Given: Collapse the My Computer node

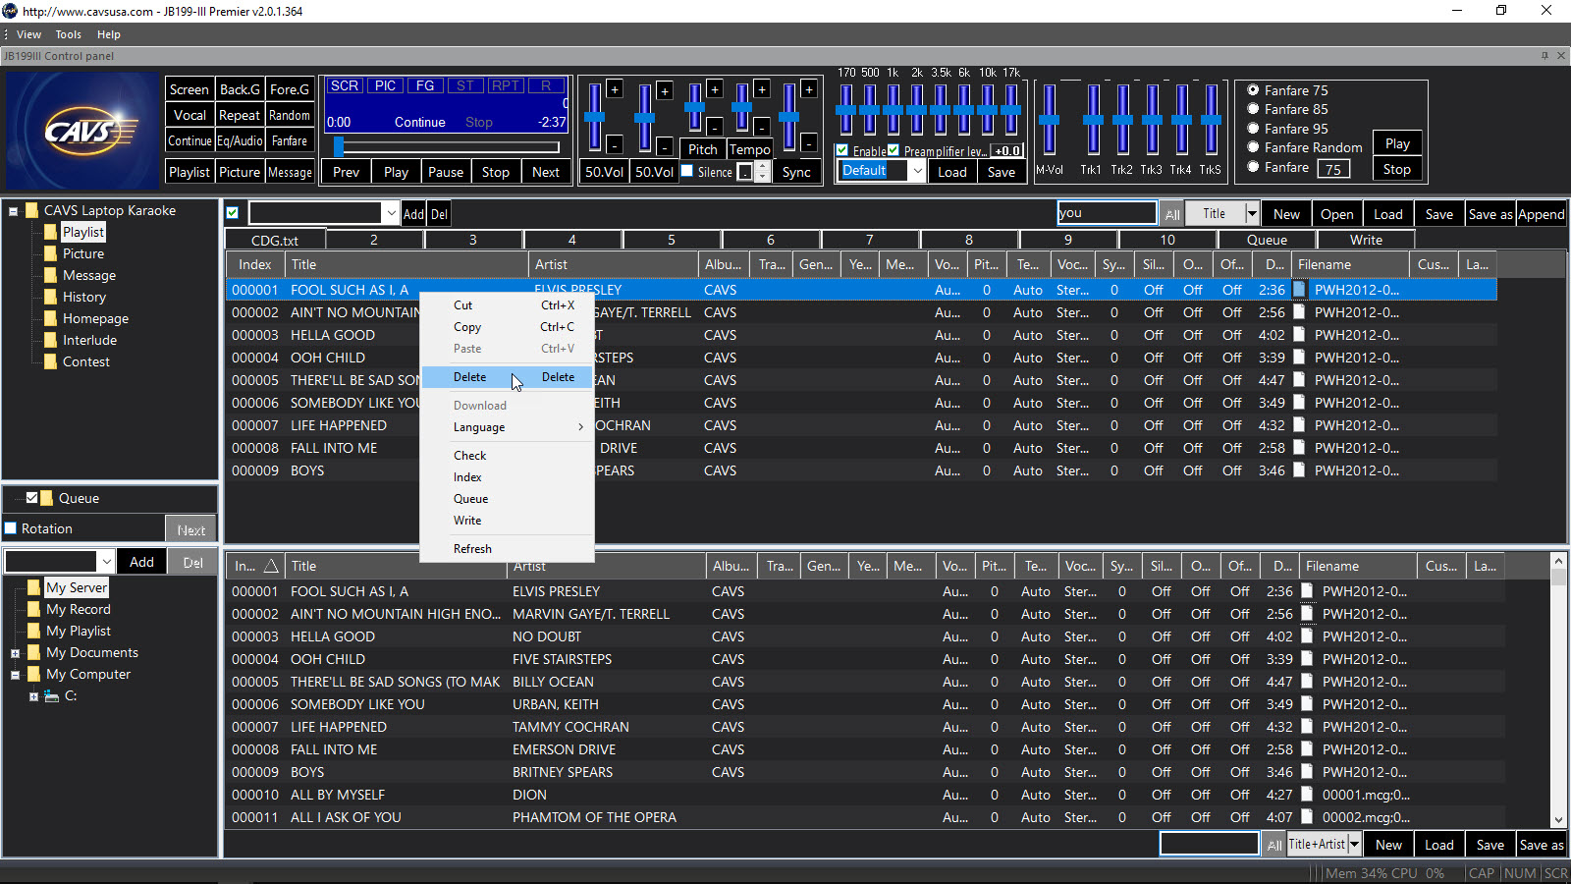Looking at the screenshot, I should click(15, 675).
